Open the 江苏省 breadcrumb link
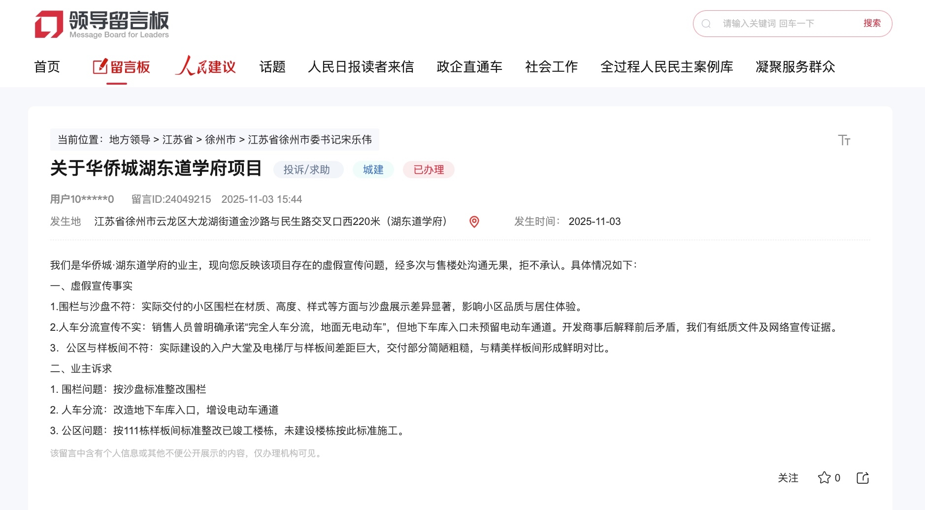 177,139
